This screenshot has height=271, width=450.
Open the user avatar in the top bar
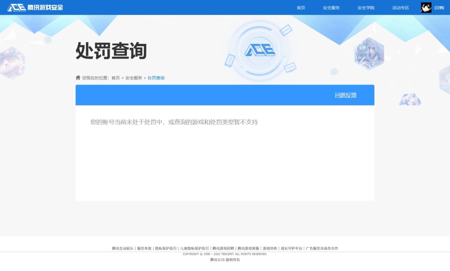click(x=426, y=7)
